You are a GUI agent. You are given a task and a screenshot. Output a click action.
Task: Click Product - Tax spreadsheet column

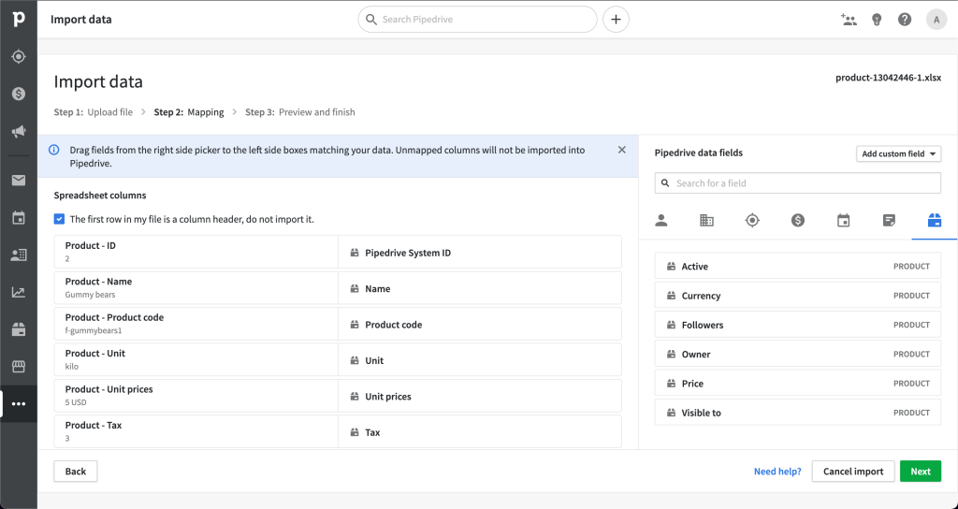click(196, 432)
